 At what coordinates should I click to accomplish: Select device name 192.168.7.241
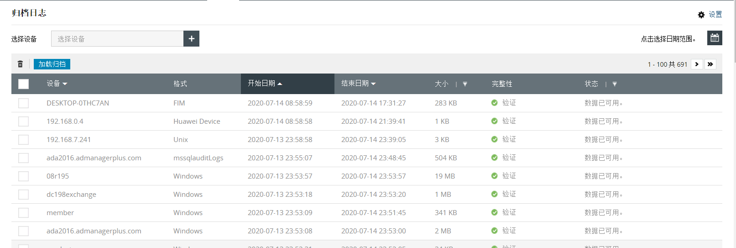(x=68, y=140)
